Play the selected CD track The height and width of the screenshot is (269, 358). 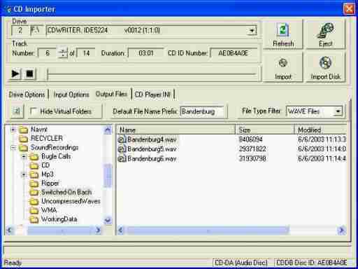(x=15, y=74)
